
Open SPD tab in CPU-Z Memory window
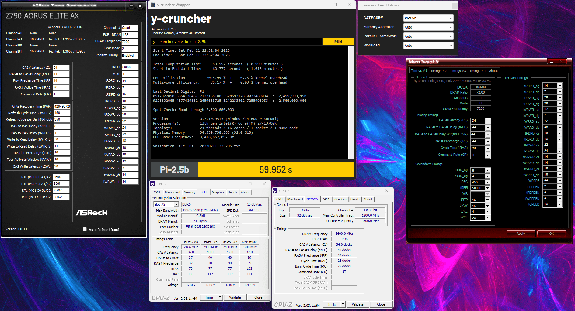coord(326,199)
